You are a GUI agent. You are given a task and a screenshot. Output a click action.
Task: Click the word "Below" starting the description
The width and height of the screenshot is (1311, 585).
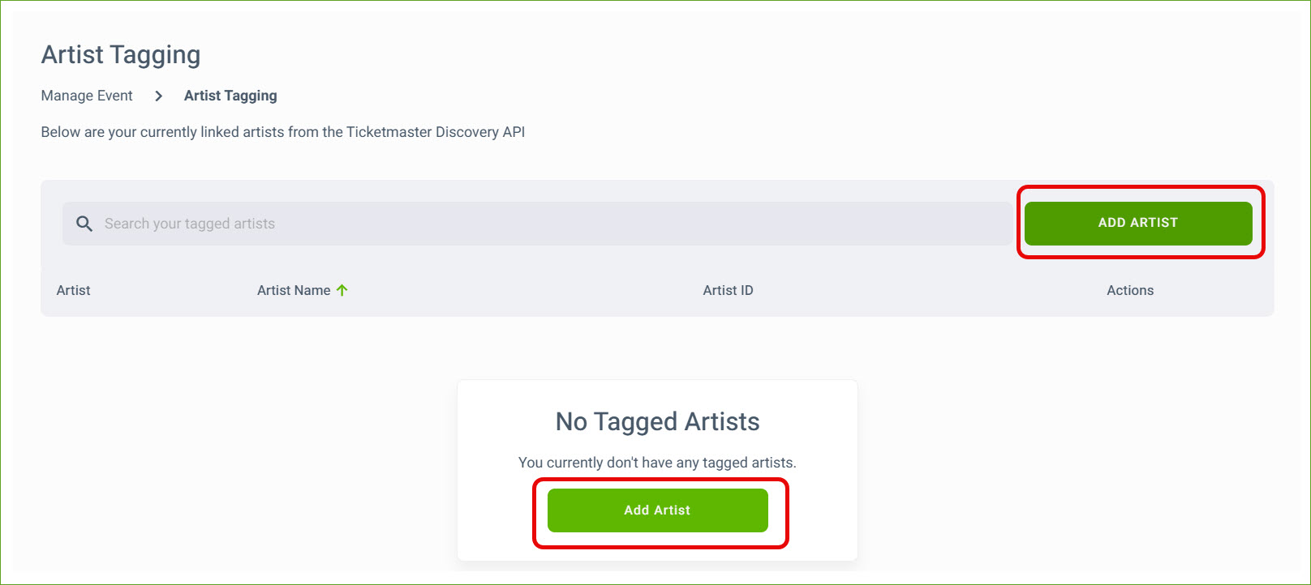click(60, 132)
